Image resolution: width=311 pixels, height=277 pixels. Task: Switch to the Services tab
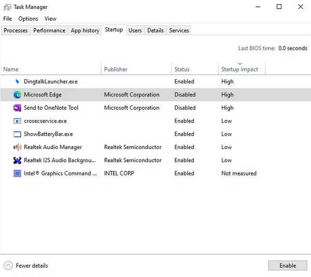coord(179,31)
